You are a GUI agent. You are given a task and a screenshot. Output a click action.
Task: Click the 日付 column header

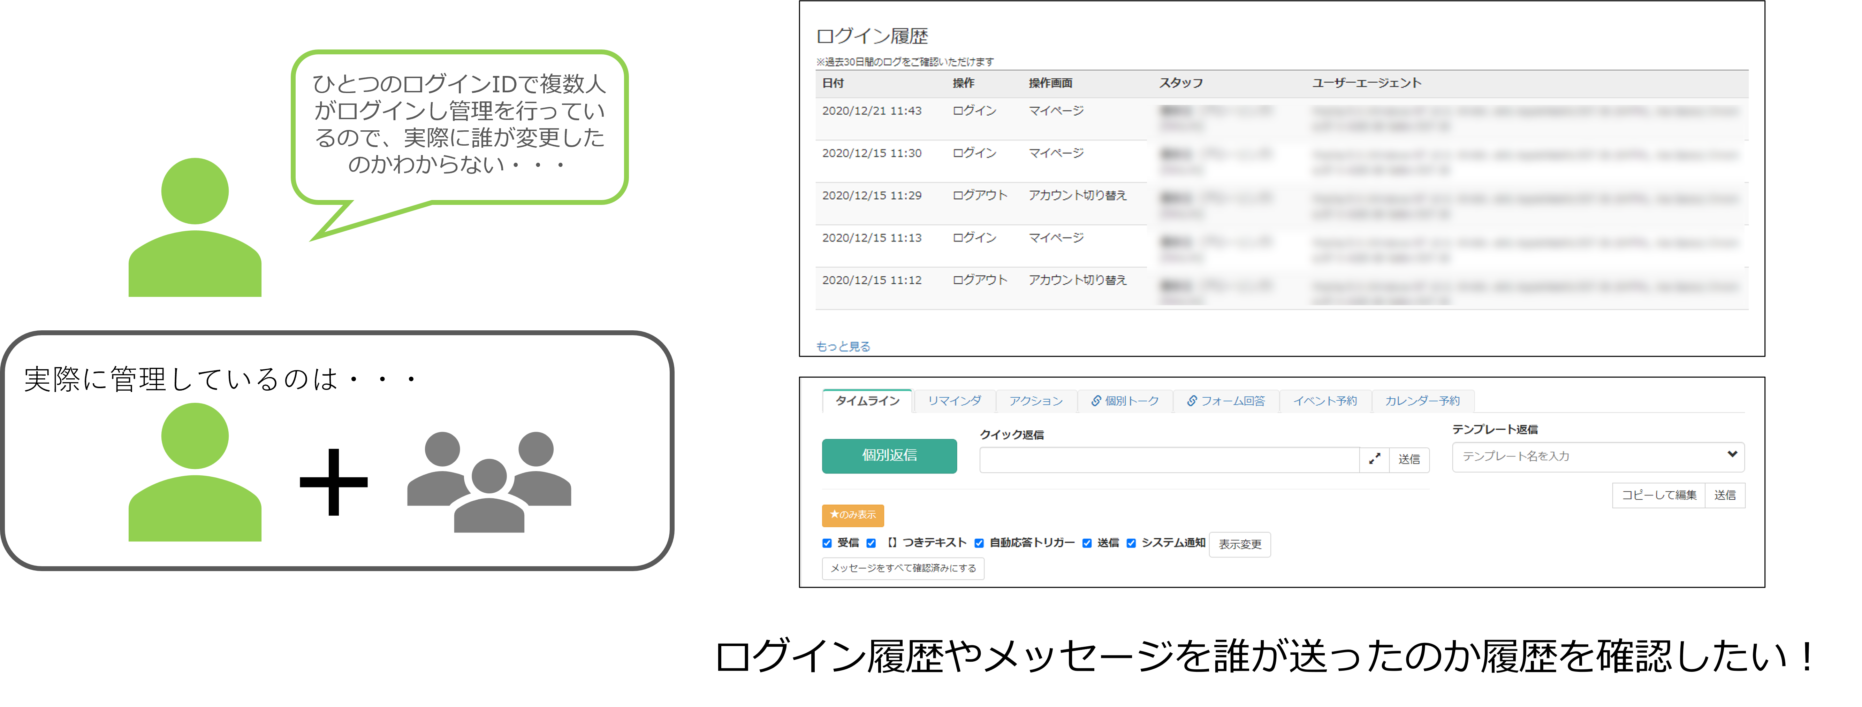[833, 83]
